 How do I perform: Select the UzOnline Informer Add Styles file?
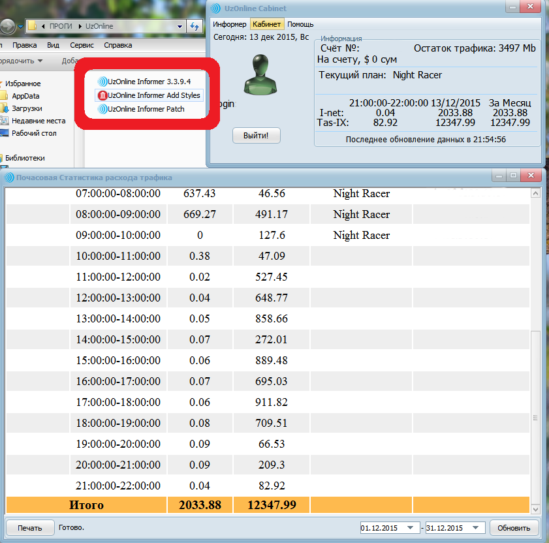tap(153, 95)
